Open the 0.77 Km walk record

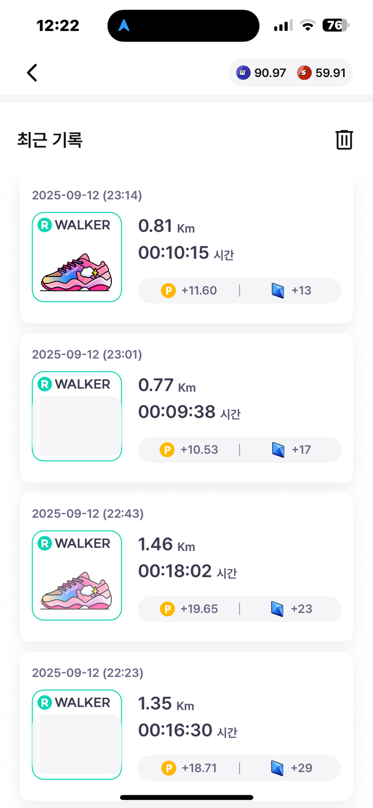coord(186,408)
